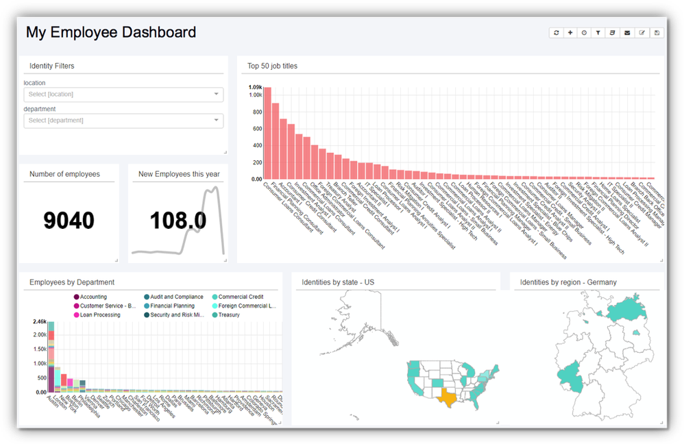Click the funnel filter icon in toolbar
This screenshot has height=444, width=684.
click(x=598, y=33)
